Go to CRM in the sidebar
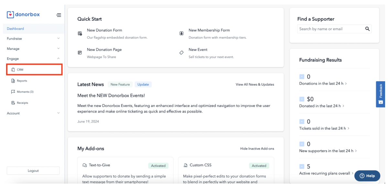Viewport: 388px width, 192px height. point(34,70)
